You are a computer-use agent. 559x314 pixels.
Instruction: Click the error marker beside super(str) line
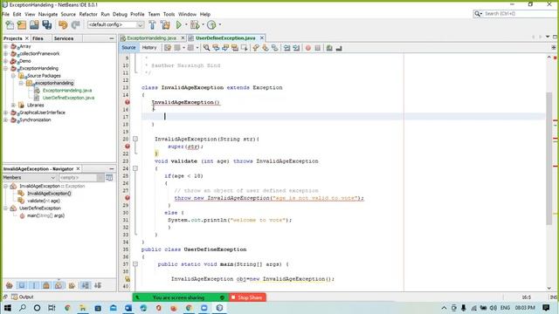pos(128,147)
